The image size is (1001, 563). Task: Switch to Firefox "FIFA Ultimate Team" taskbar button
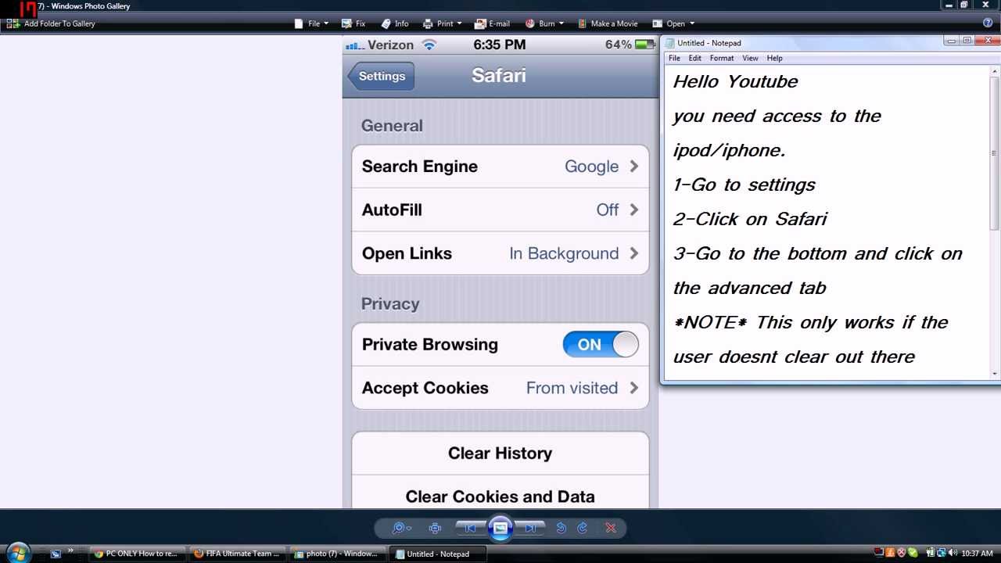point(238,554)
